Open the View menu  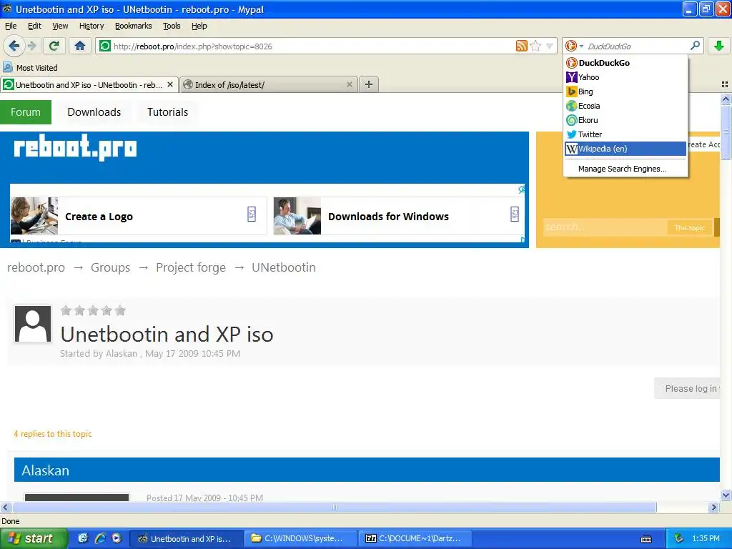(x=60, y=26)
